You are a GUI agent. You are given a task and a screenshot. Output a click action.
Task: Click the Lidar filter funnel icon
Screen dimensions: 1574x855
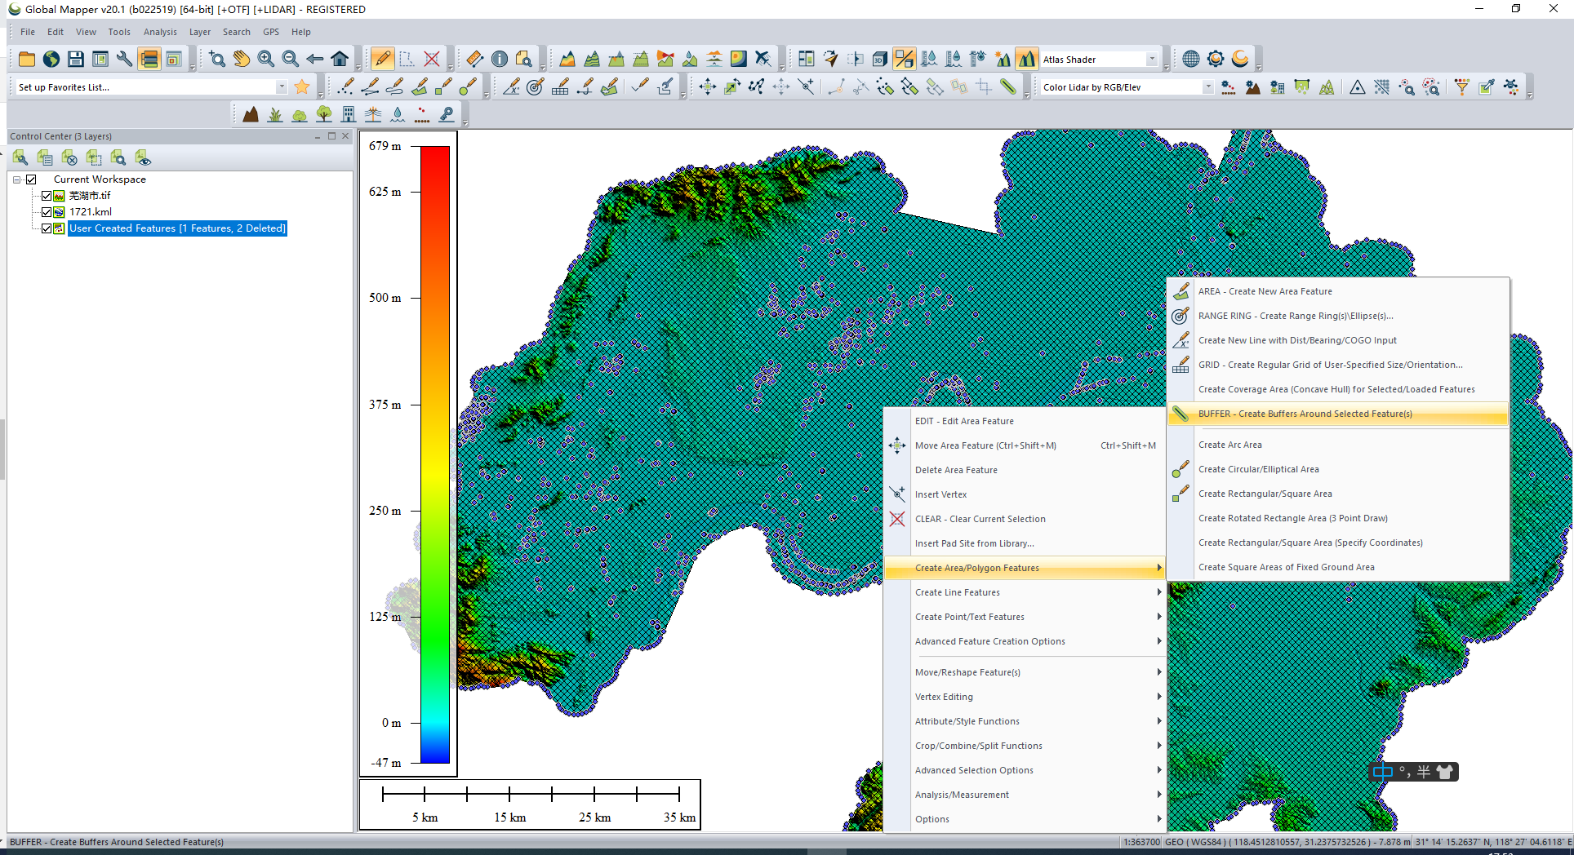(1461, 87)
